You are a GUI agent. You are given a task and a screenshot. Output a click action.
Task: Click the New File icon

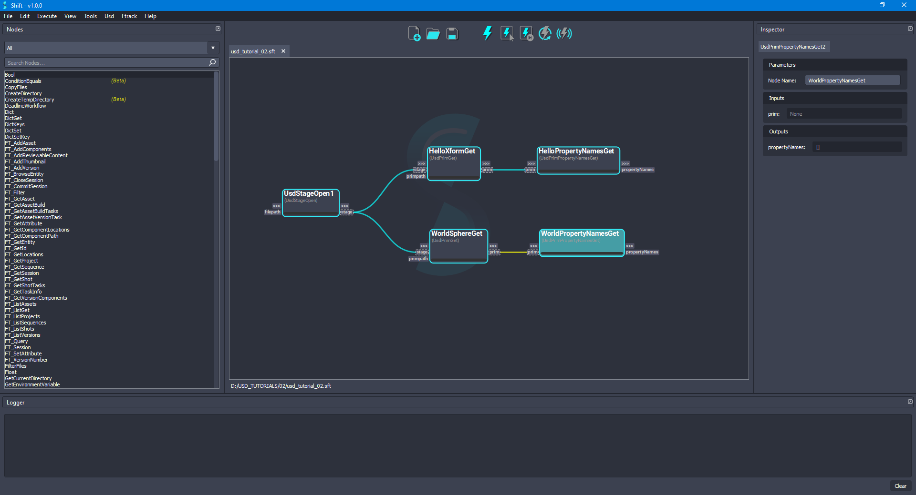coord(414,33)
